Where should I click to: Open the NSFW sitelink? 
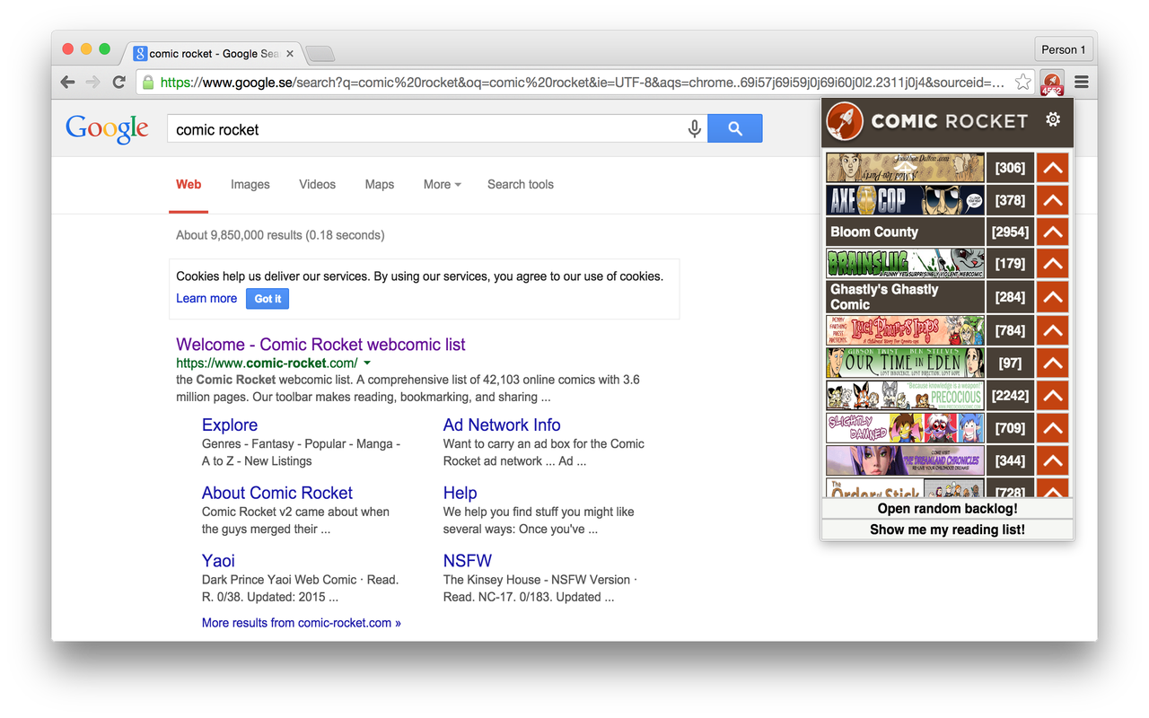(x=468, y=561)
